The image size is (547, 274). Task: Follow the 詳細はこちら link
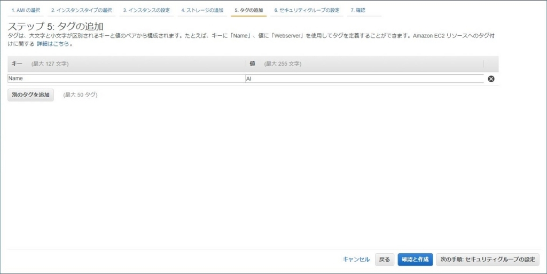point(53,44)
